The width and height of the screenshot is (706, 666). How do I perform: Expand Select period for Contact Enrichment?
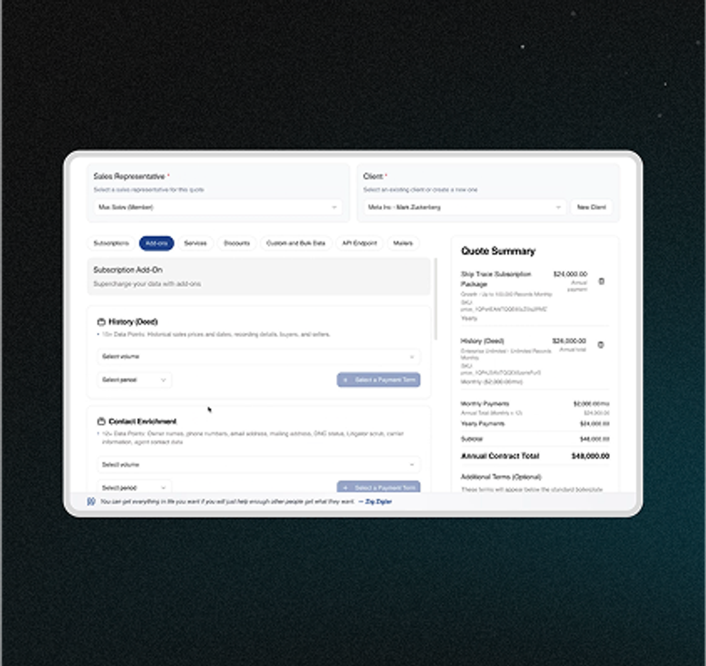point(134,487)
